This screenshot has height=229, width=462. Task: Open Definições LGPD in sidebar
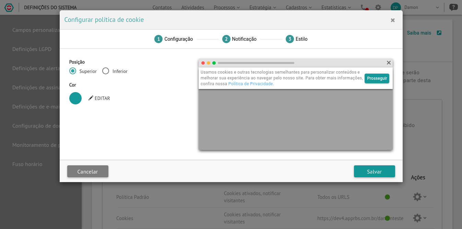[32, 49]
